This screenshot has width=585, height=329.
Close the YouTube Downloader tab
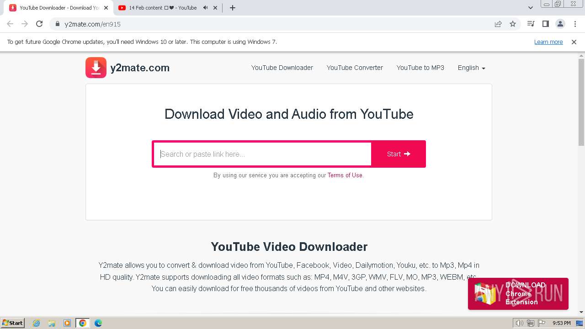[106, 8]
